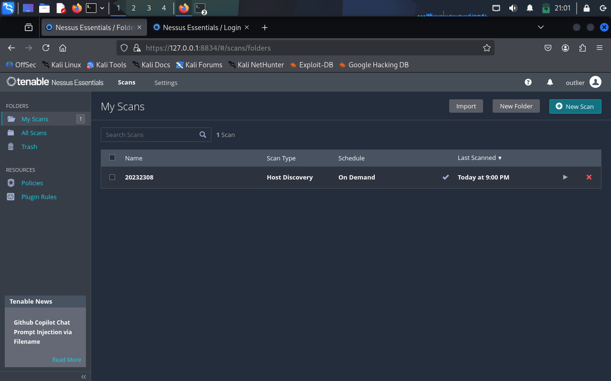The width and height of the screenshot is (611, 381).
Task: Open the Settings top menu
Action: click(x=166, y=83)
